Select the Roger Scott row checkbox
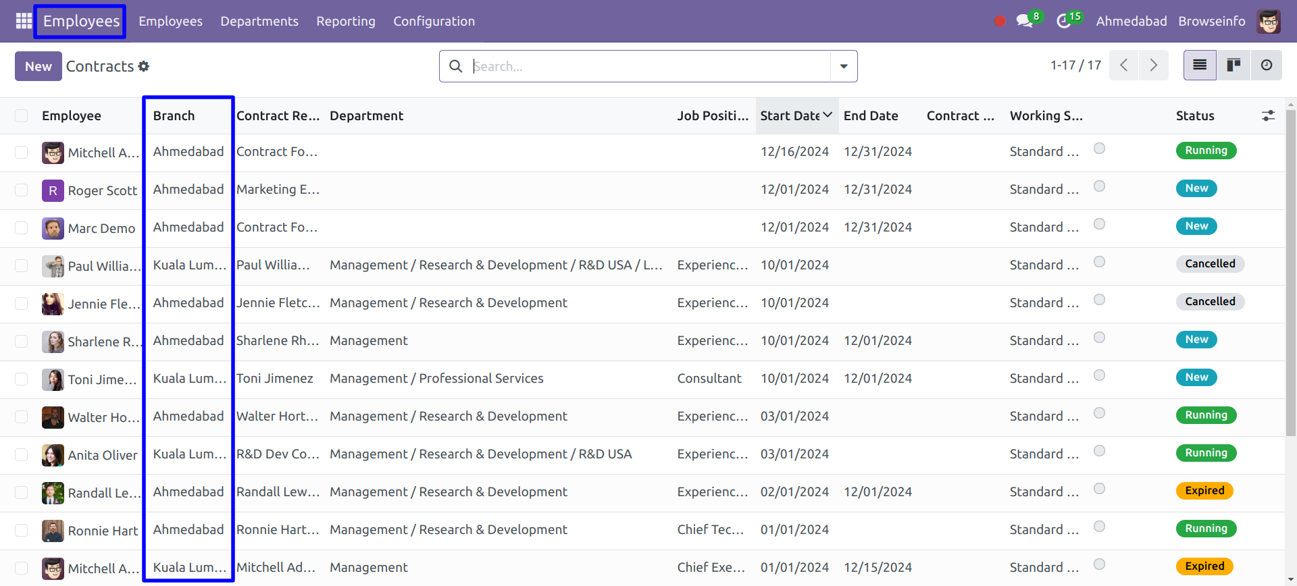The height and width of the screenshot is (586, 1297). 22,190
